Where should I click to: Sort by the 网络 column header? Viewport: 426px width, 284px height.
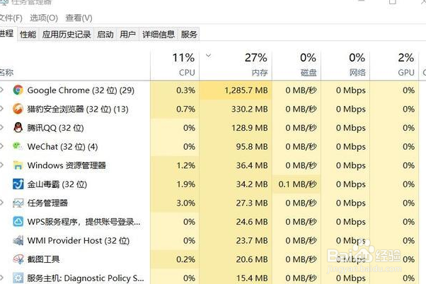coord(345,64)
